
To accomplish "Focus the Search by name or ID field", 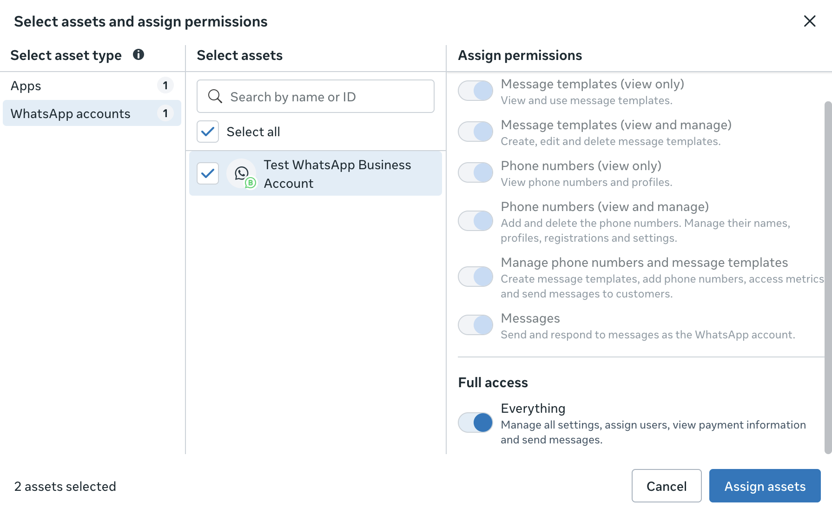I will 316,96.
